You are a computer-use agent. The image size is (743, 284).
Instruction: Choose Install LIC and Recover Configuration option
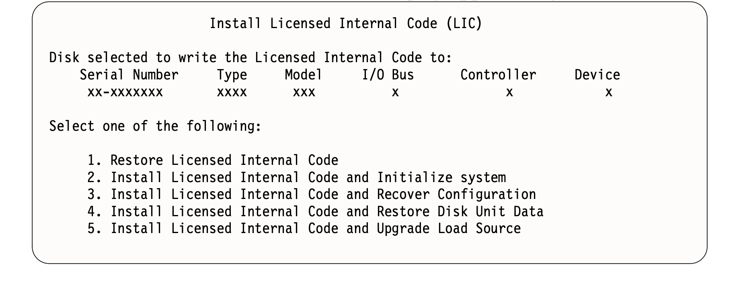(x=312, y=195)
